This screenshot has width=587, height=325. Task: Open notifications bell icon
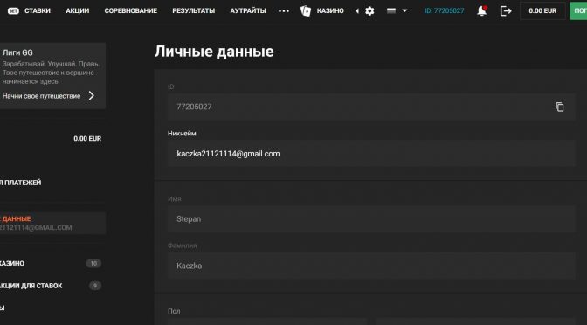[482, 10]
